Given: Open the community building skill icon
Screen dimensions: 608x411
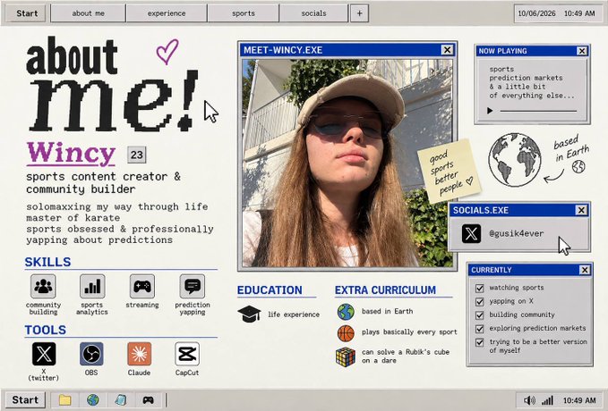Looking at the screenshot, I should coord(43,287).
